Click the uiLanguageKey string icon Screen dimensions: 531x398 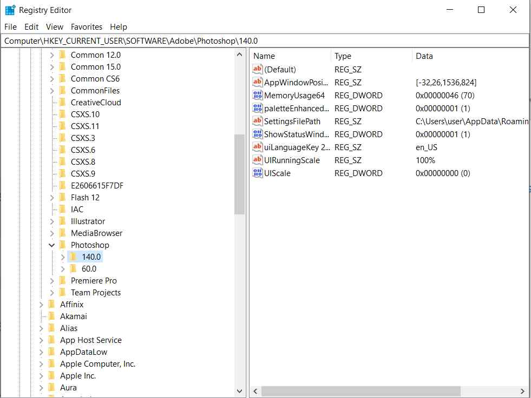(x=257, y=147)
